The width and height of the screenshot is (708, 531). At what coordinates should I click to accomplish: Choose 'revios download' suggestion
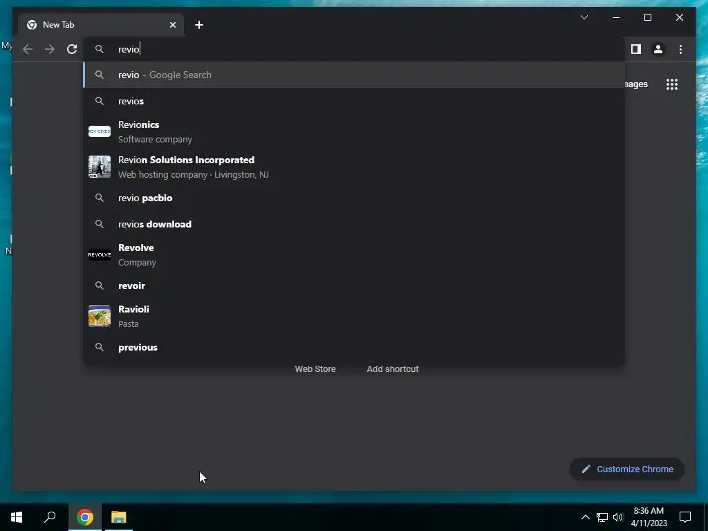(x=355, y=225)
